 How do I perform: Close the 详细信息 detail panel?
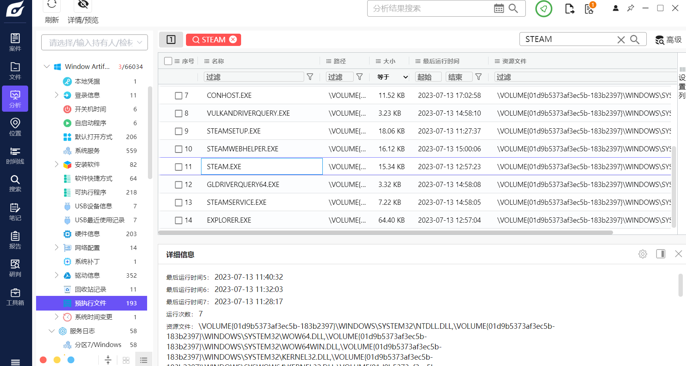678,254
